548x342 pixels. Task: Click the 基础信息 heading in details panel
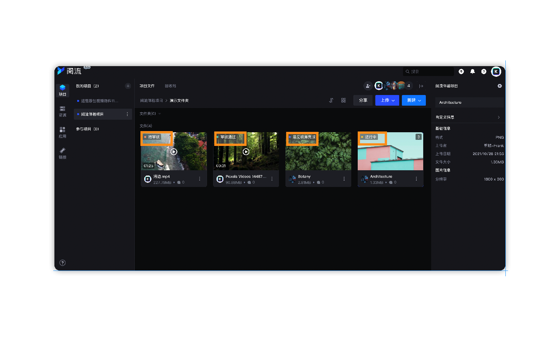[443, 128]
